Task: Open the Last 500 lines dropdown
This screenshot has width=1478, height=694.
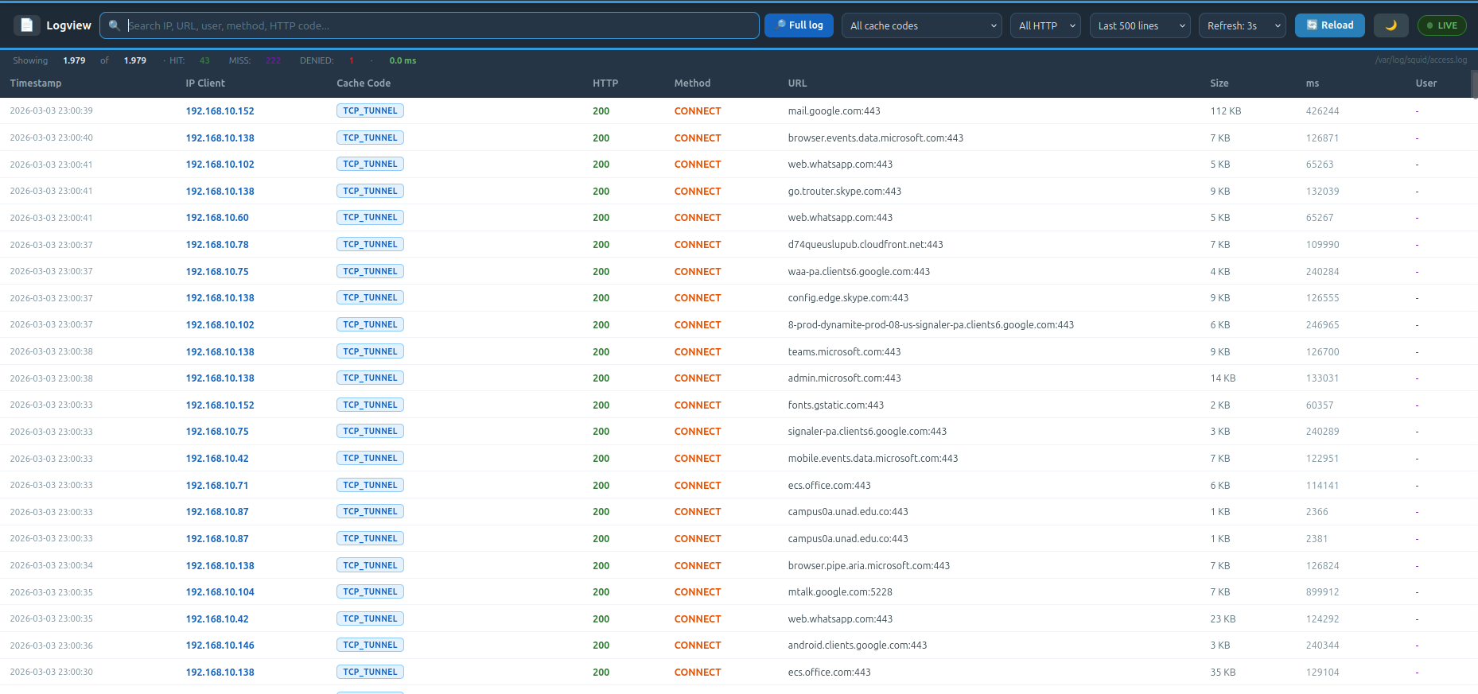Action: click(1140, 25)
